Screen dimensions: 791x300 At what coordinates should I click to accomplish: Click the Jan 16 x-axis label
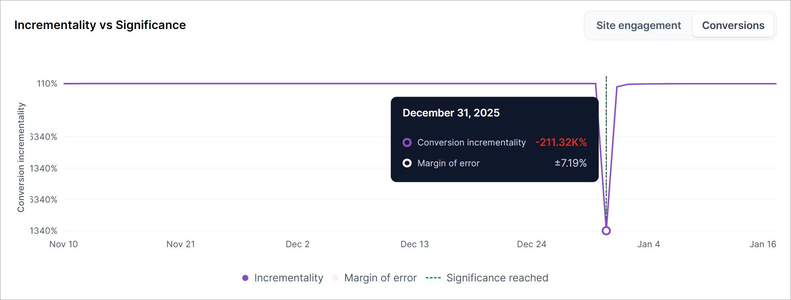pyautogui.click(x=762, y=244)
